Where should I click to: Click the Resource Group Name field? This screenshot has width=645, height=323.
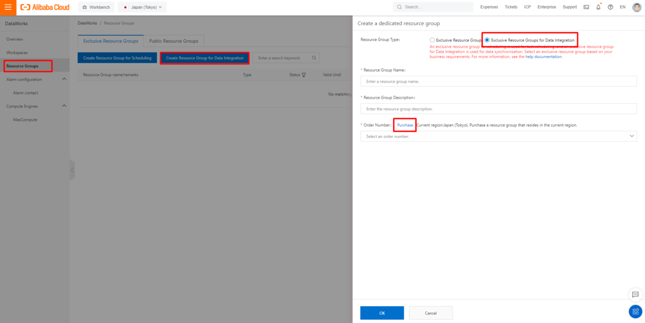[x=498, y=81]
